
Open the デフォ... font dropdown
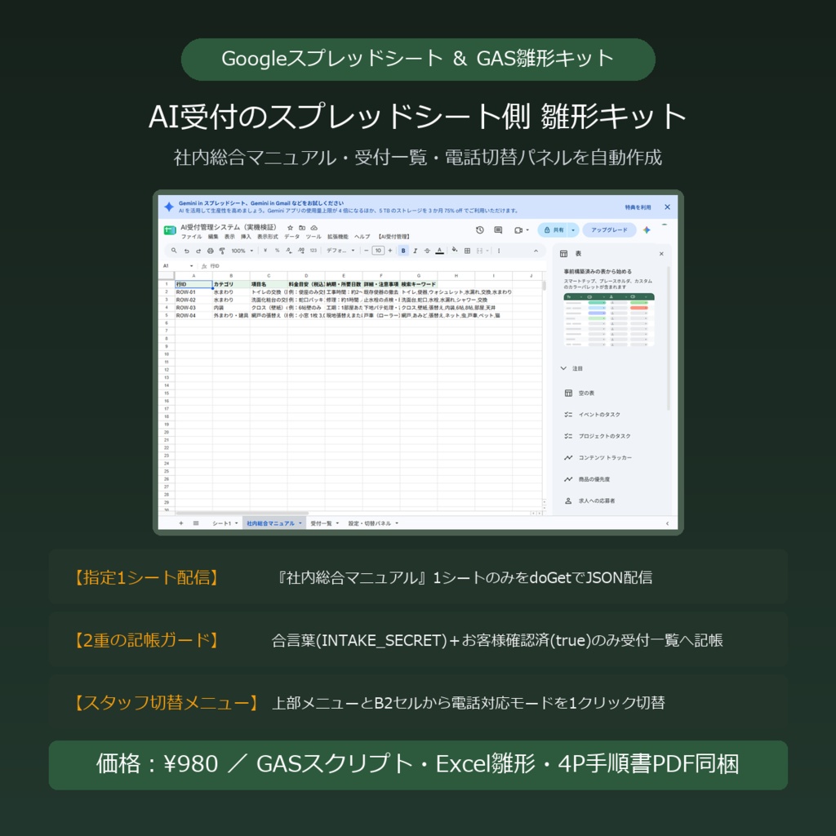(x=340, y=251)
